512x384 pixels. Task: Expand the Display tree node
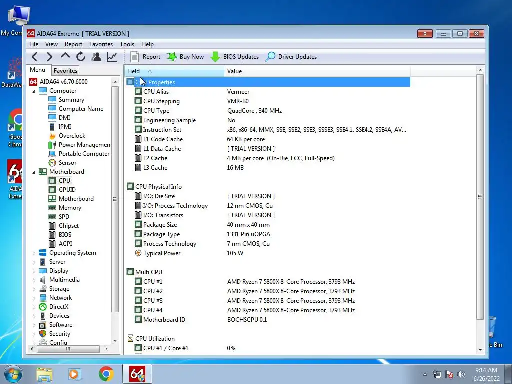34,271
